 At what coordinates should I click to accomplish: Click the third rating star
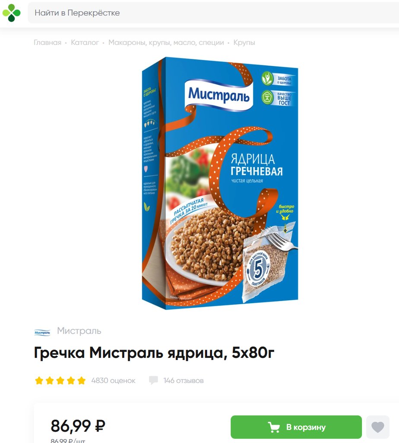[60, 381]
